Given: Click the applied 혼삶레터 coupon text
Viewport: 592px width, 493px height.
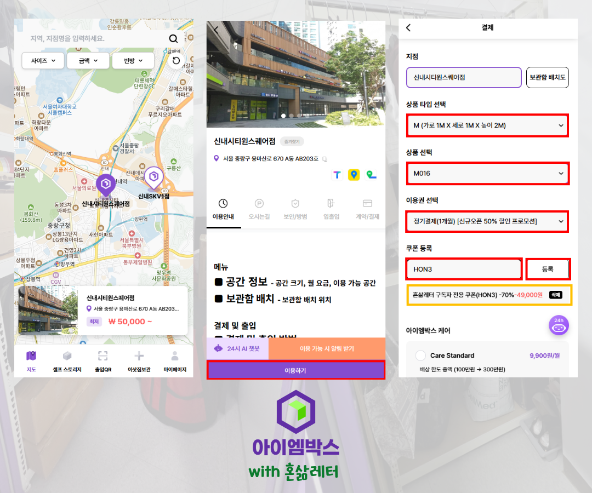Looking at the screenshot, I should click(477, 295).
